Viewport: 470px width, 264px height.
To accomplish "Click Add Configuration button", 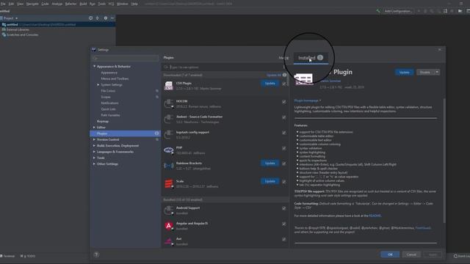I will (398, 11).
